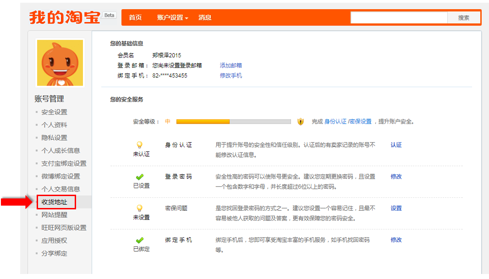Open 个人交易信息 in the sidebar
This screenshot has height=279, width=489.
click(61, 189)
